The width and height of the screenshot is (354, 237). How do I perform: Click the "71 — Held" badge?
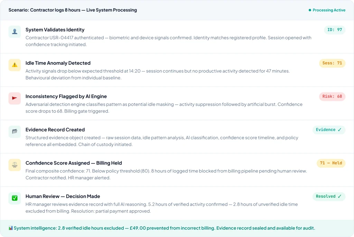(331, 163)
